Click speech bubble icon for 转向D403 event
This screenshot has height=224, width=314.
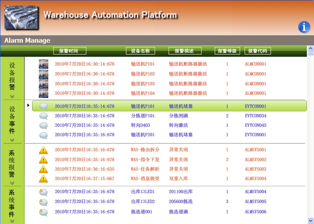click(44, 125)
